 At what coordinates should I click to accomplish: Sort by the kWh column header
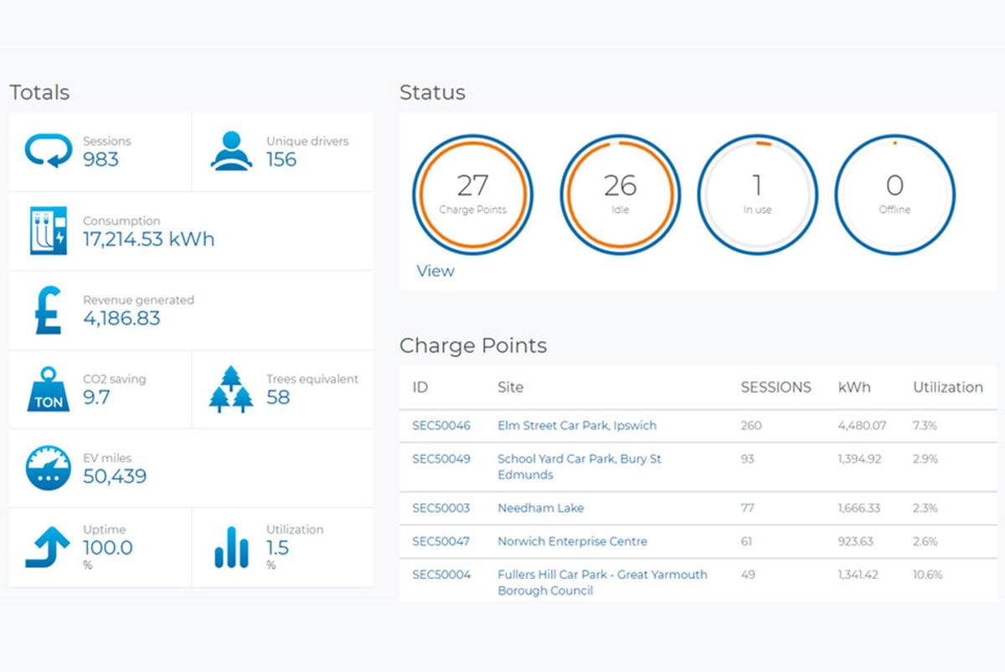854,387
